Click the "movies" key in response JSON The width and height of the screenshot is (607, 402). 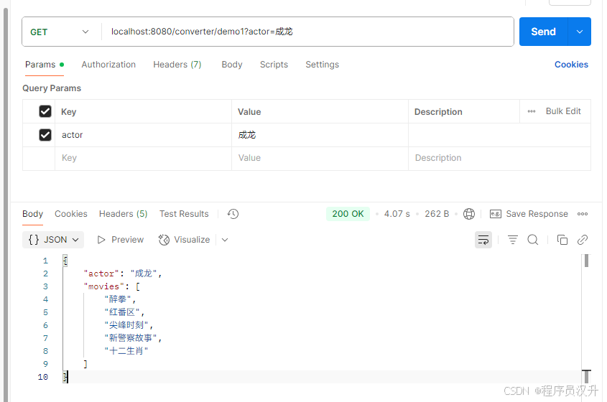click(103, 286)
